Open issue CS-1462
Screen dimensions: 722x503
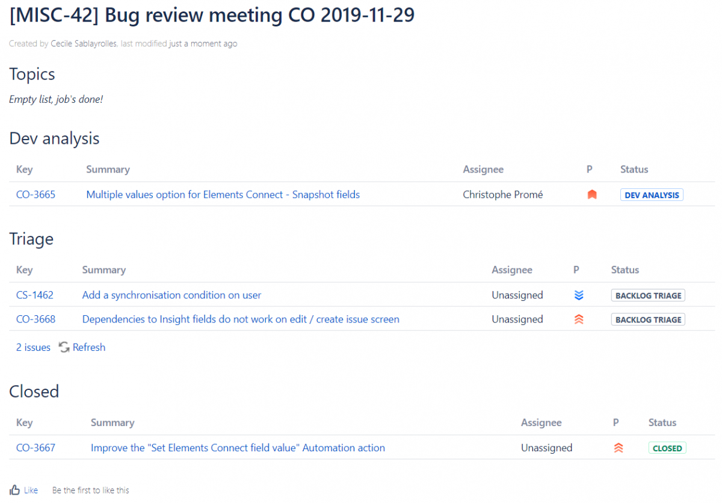pos(34,295)
